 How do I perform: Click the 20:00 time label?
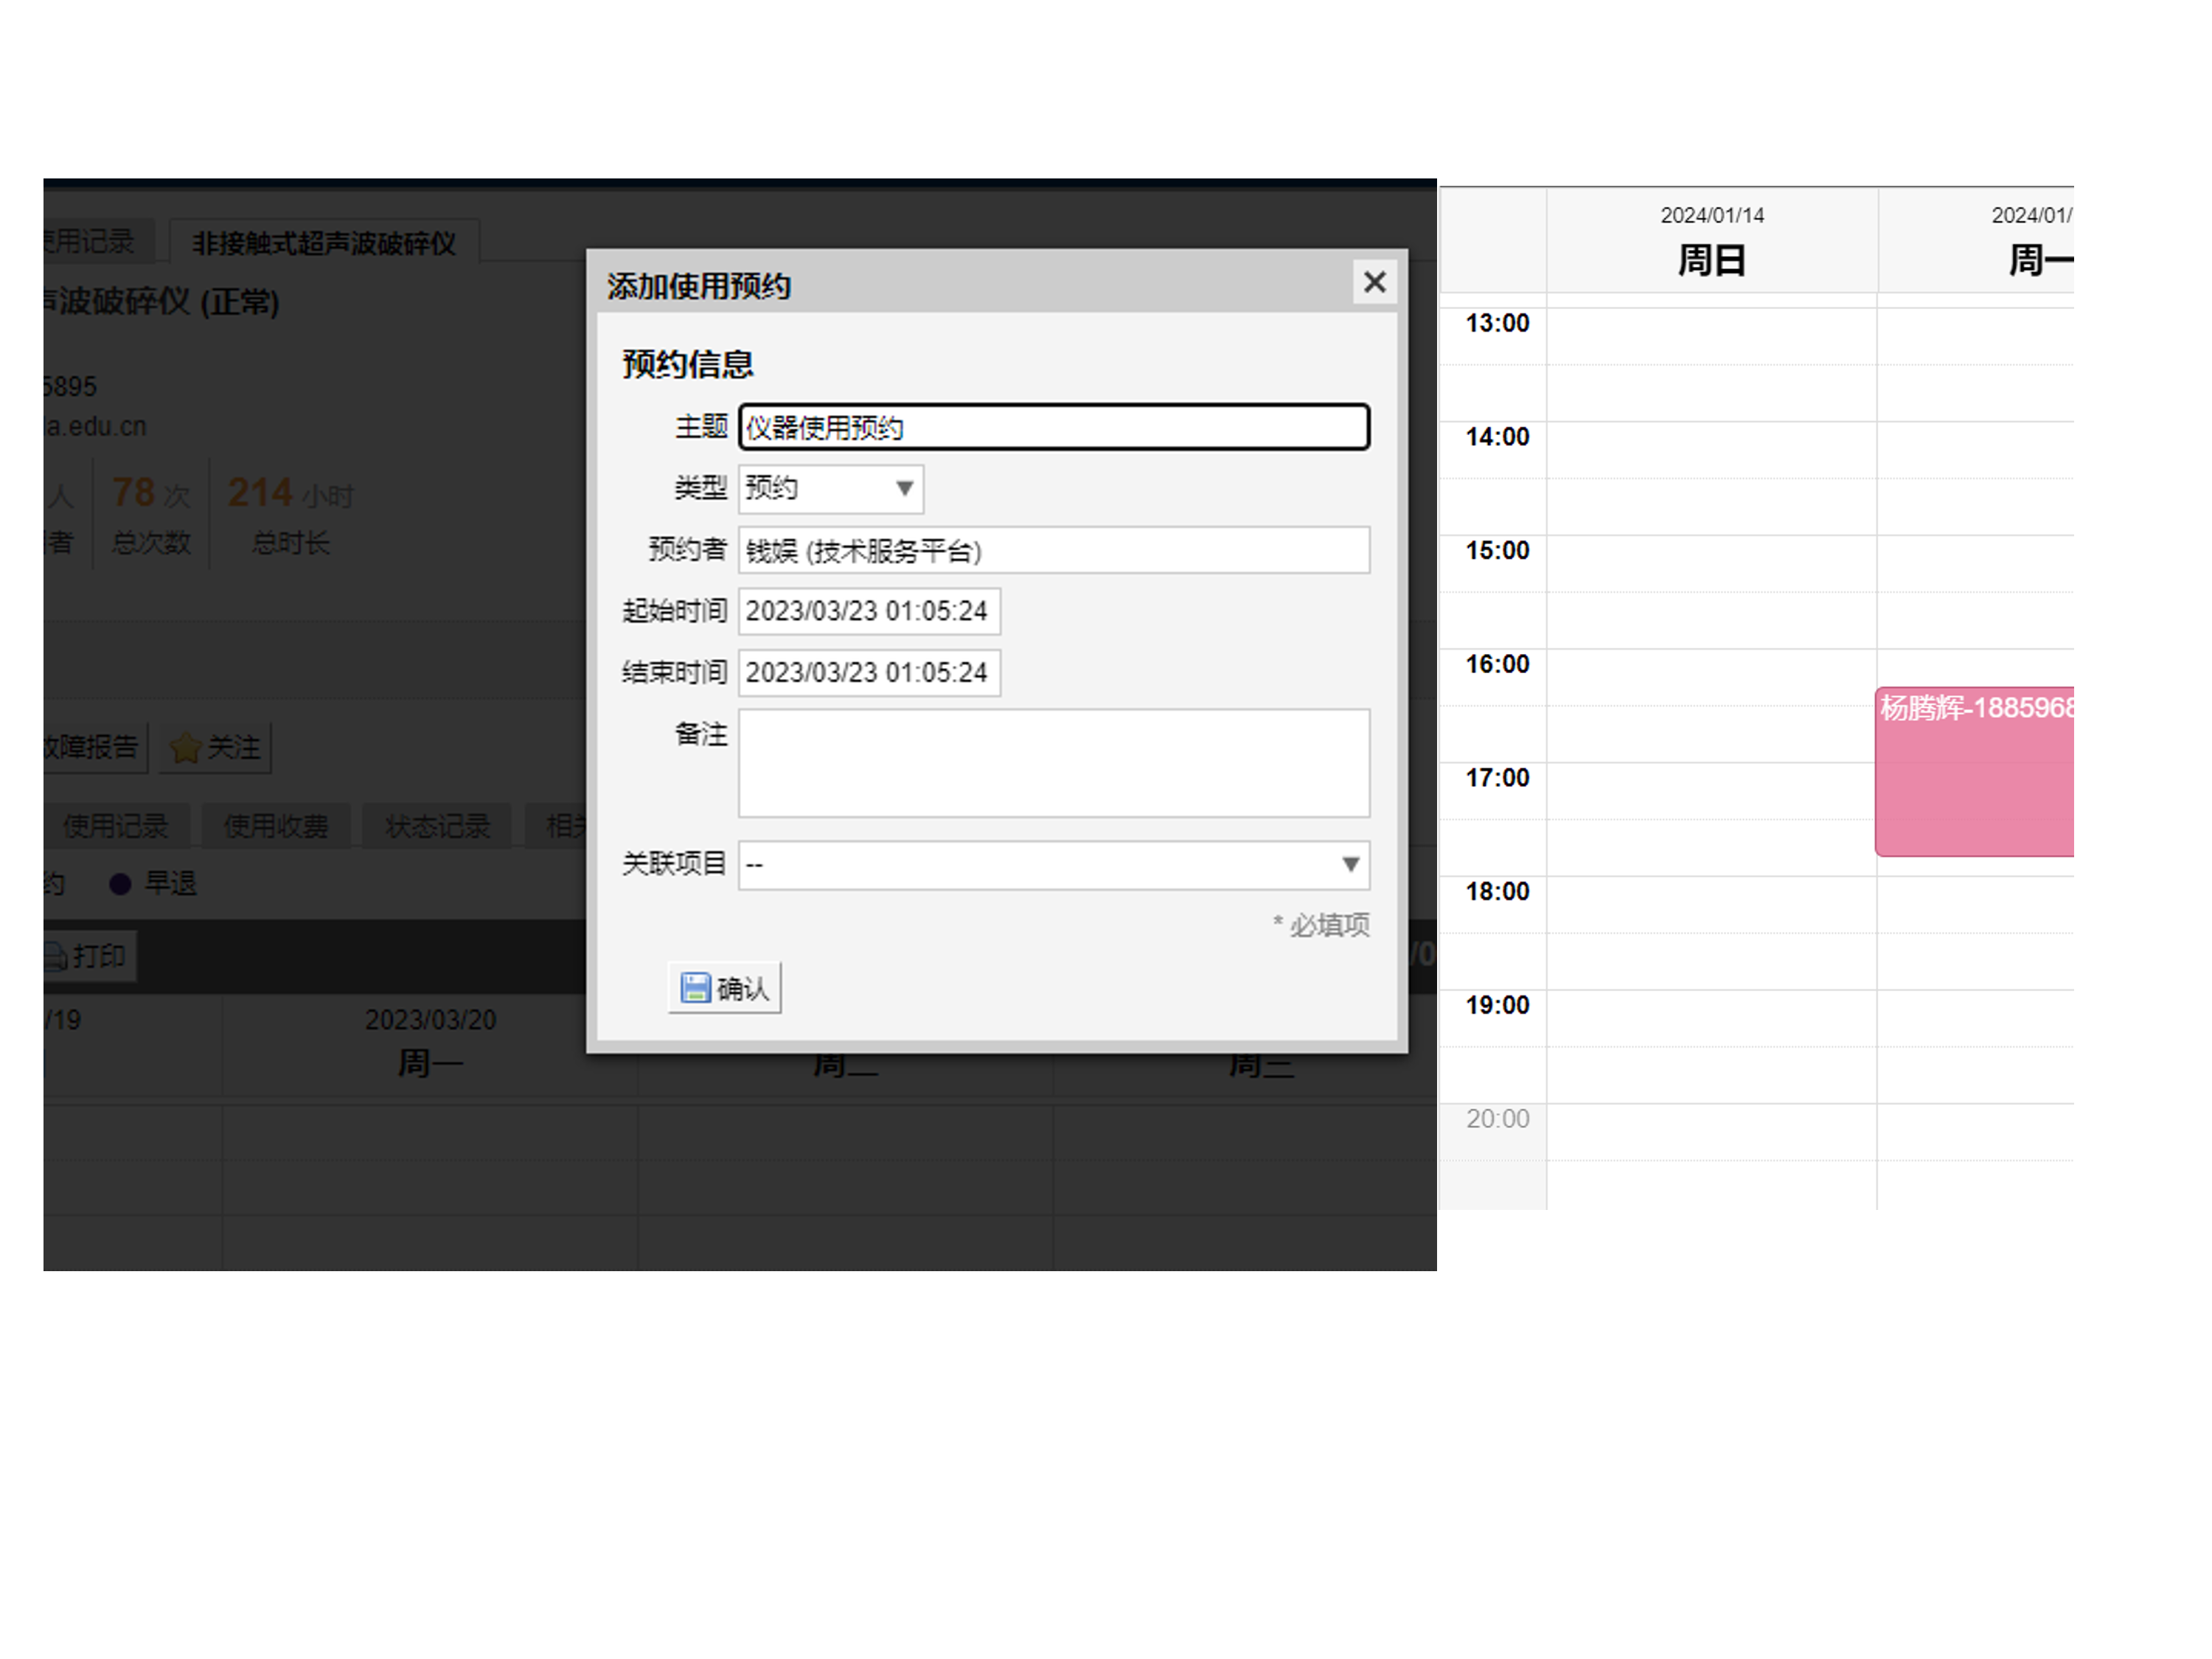point(1497,1118)
